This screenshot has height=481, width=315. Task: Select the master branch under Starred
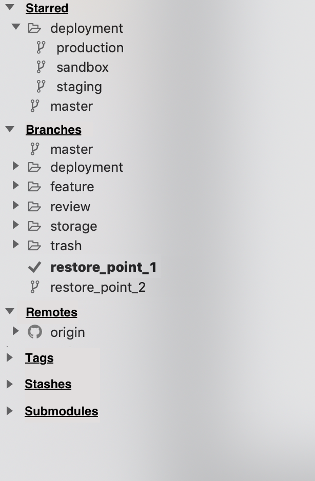(x=71, y=106)
